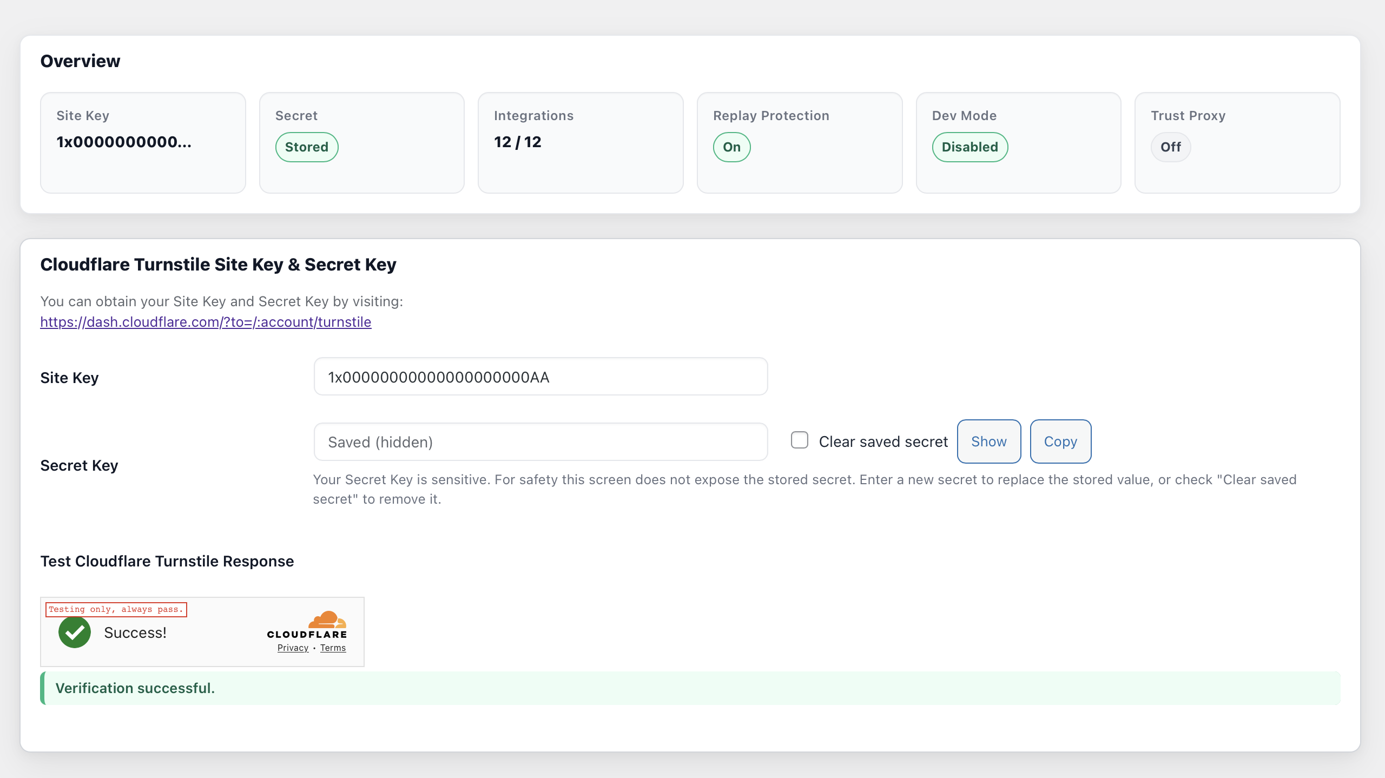Click the green success checkmark icon
Viewport: 1385px width, 778px height.
[74, 632]
